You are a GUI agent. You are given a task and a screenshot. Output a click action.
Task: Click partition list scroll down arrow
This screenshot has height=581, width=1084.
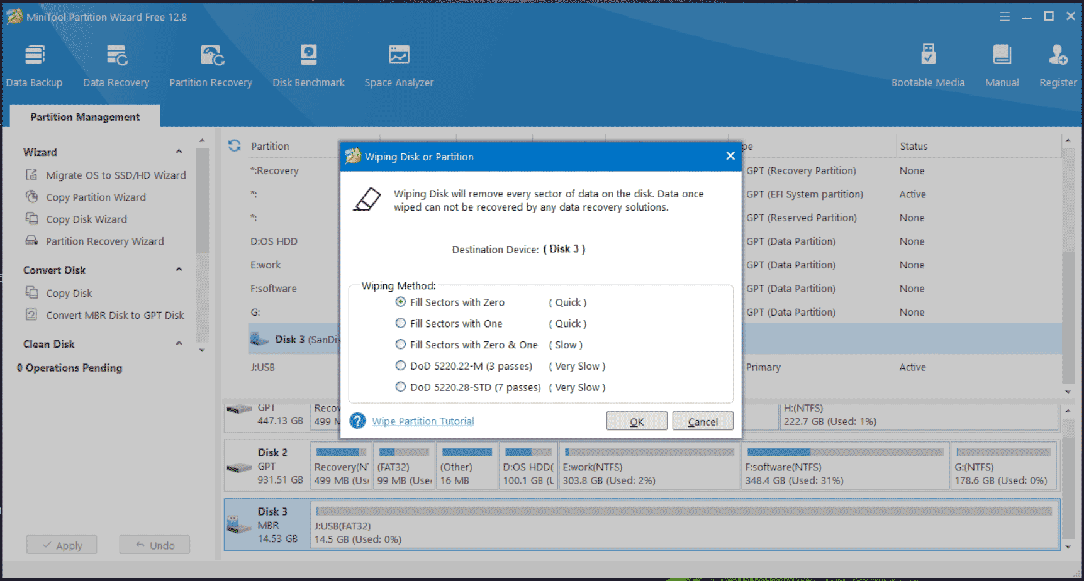pos(1068,392)
